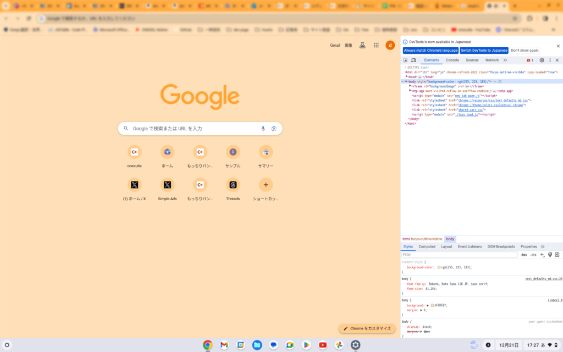Image resolution: width=563 pixels, height=352 pixels.
Task: Expand the background shorthand property triangle
Action: tap(428, 305)
